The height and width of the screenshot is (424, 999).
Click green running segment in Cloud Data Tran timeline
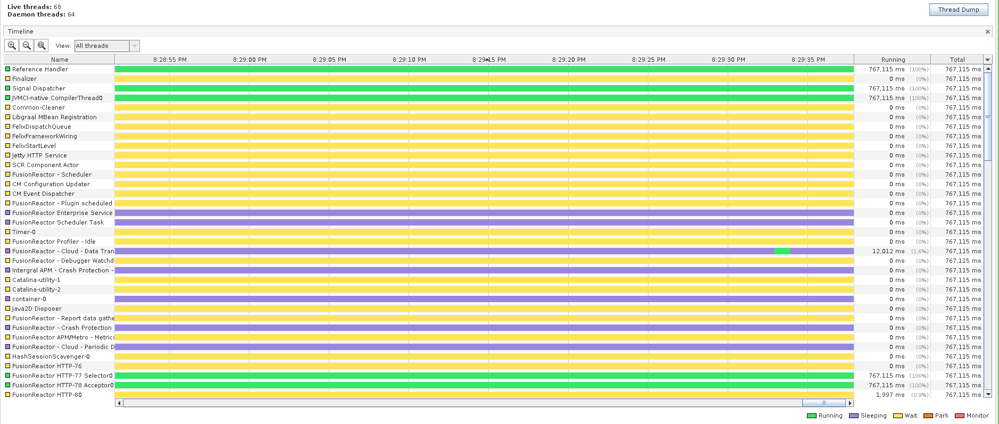(782, 251)
